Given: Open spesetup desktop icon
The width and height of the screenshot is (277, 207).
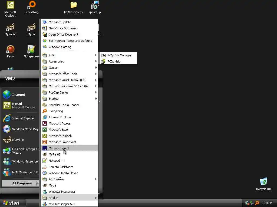Looking at the screenshot, I should tap(95, 7).
